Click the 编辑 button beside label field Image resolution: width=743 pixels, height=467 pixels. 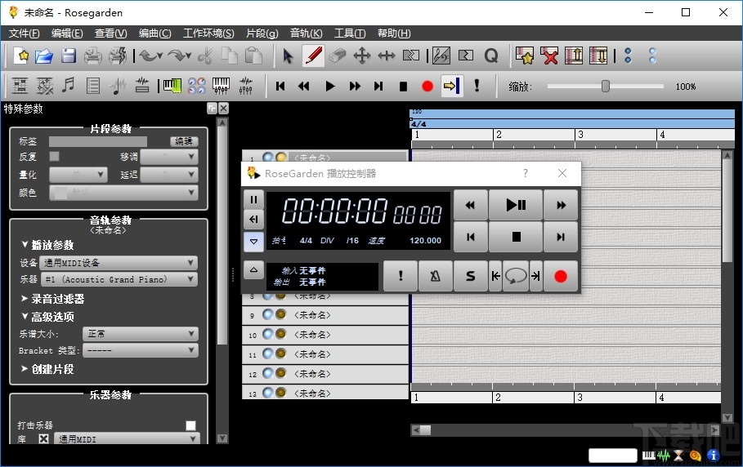(183, 141)
